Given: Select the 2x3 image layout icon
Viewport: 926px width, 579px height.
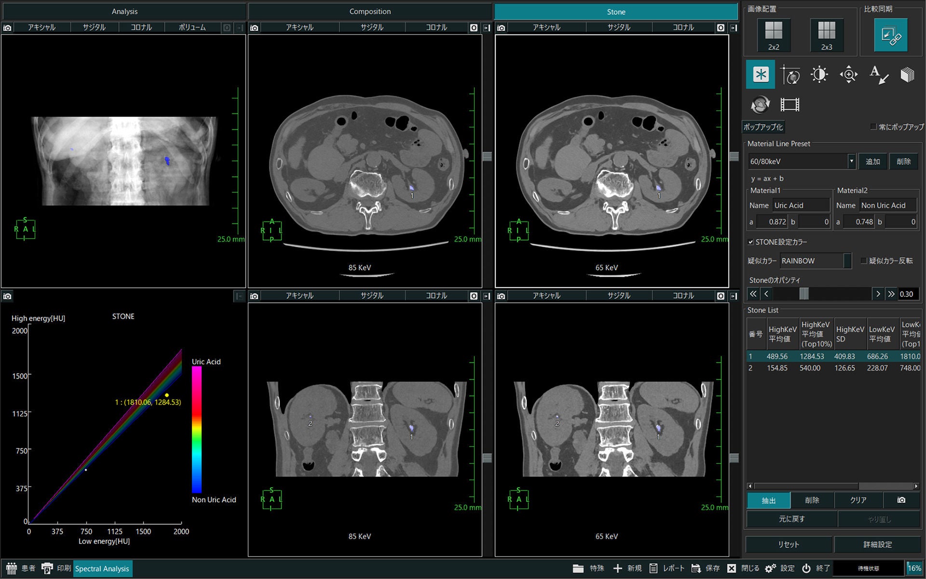Looking at the screenshot, I should click(x=827, y=35).
